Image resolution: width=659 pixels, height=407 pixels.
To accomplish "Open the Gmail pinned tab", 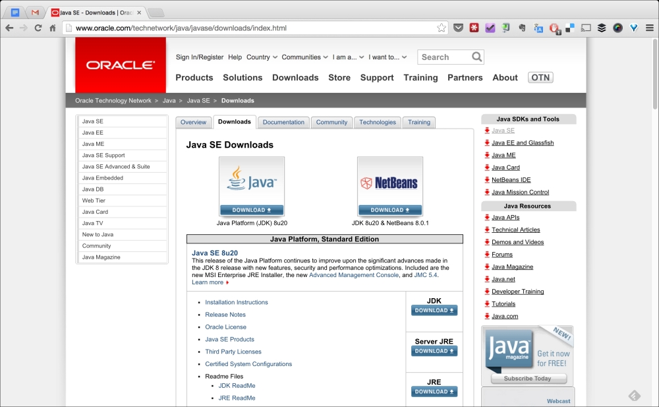I will [x=36, y=13].
